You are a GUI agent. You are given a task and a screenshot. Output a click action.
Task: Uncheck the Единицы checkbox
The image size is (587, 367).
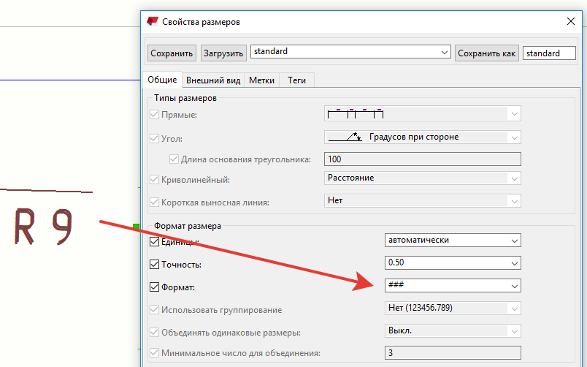pyautogui.click(x=154, y=242)
